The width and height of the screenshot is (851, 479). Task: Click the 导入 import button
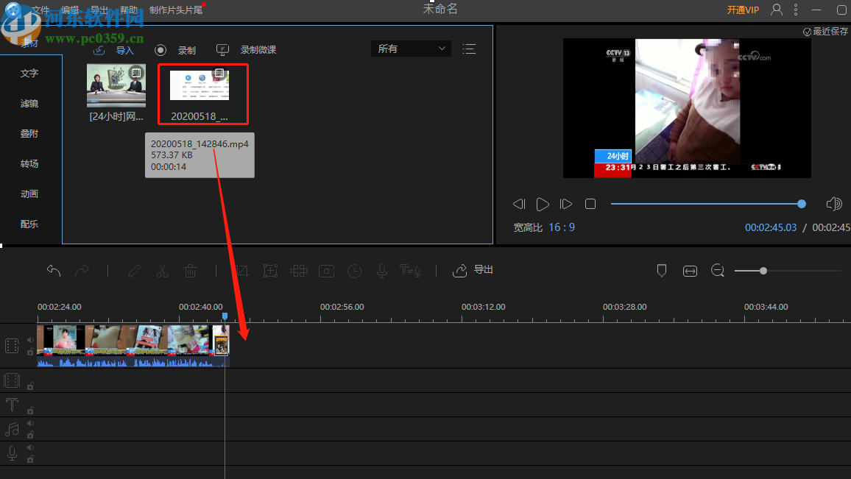click(115, 50)
